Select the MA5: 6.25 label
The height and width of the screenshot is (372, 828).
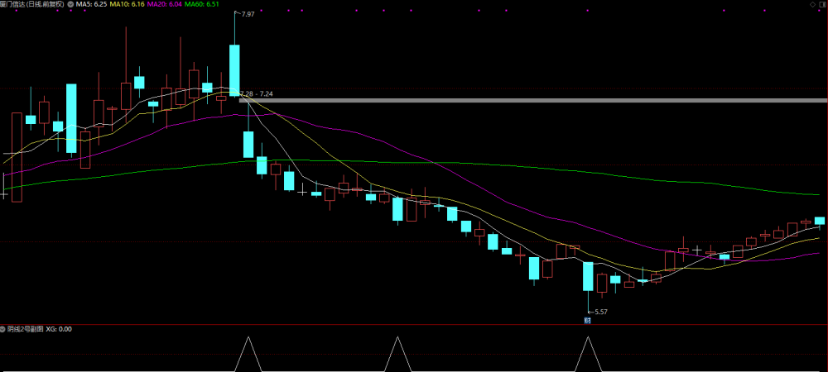point(91,3)
